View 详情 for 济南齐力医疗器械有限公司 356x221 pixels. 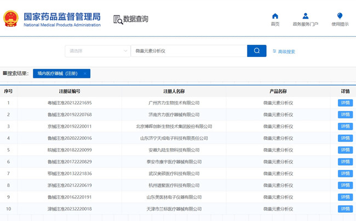(x=345, y=115)
